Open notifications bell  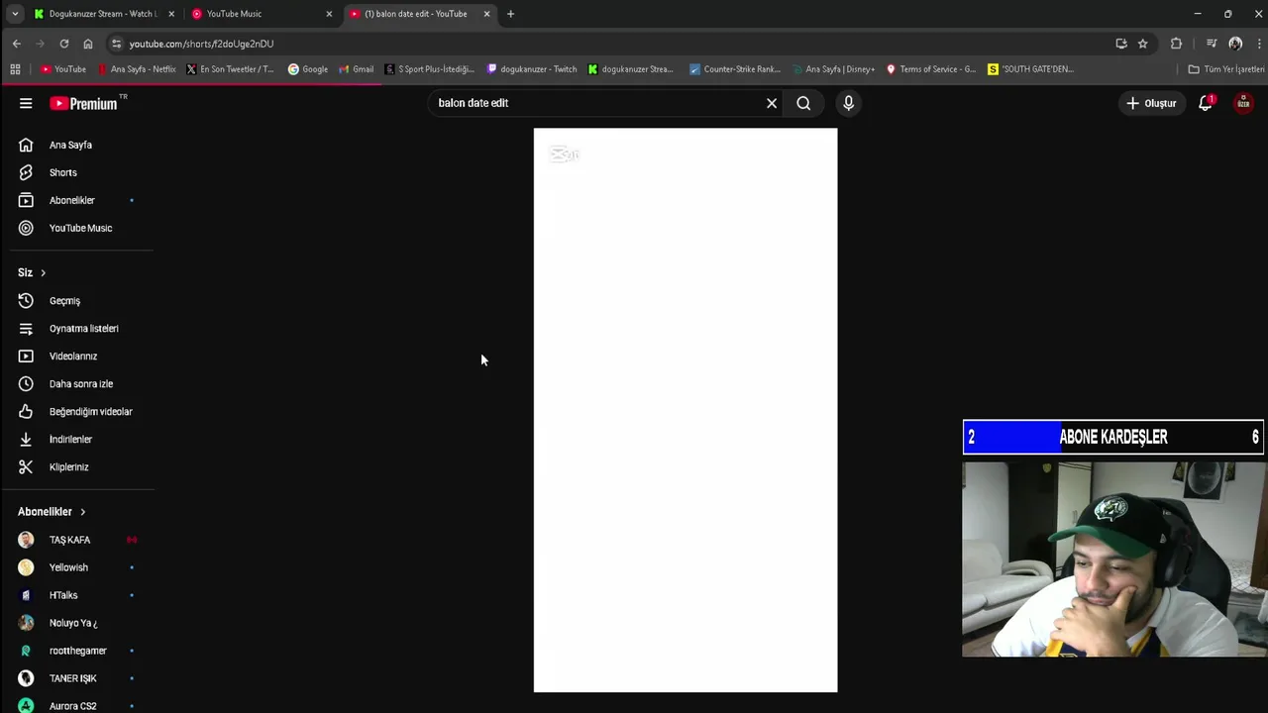[x=1206, y=103]
